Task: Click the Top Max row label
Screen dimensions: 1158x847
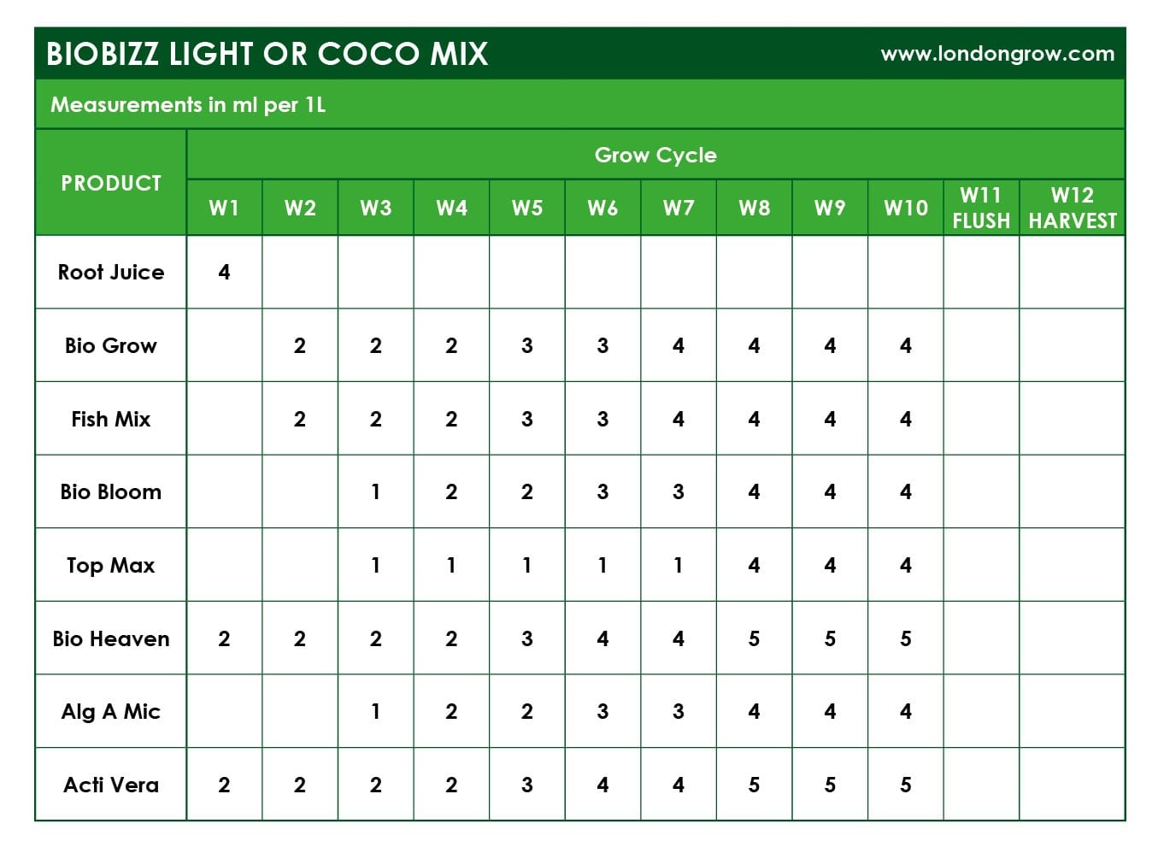Action: point(111,565)
